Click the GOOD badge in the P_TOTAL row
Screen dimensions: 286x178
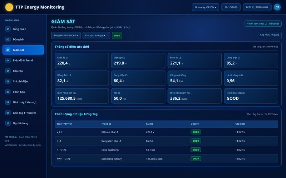pyautogui.click(x=196, y=150)
